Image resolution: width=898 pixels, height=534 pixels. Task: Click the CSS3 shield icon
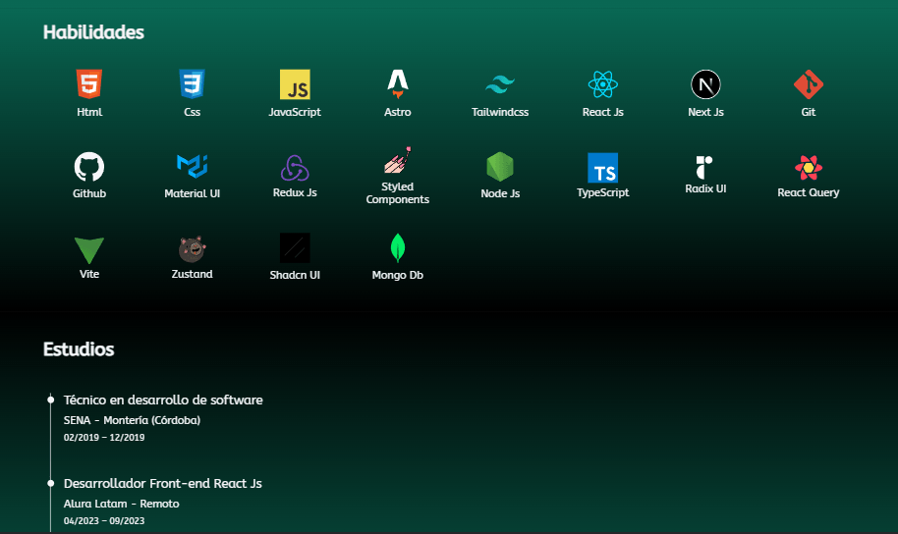(192, 84)
